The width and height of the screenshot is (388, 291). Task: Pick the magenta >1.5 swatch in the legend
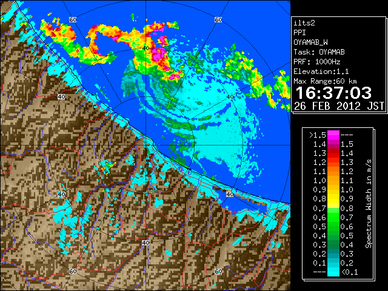pos(333,135)
